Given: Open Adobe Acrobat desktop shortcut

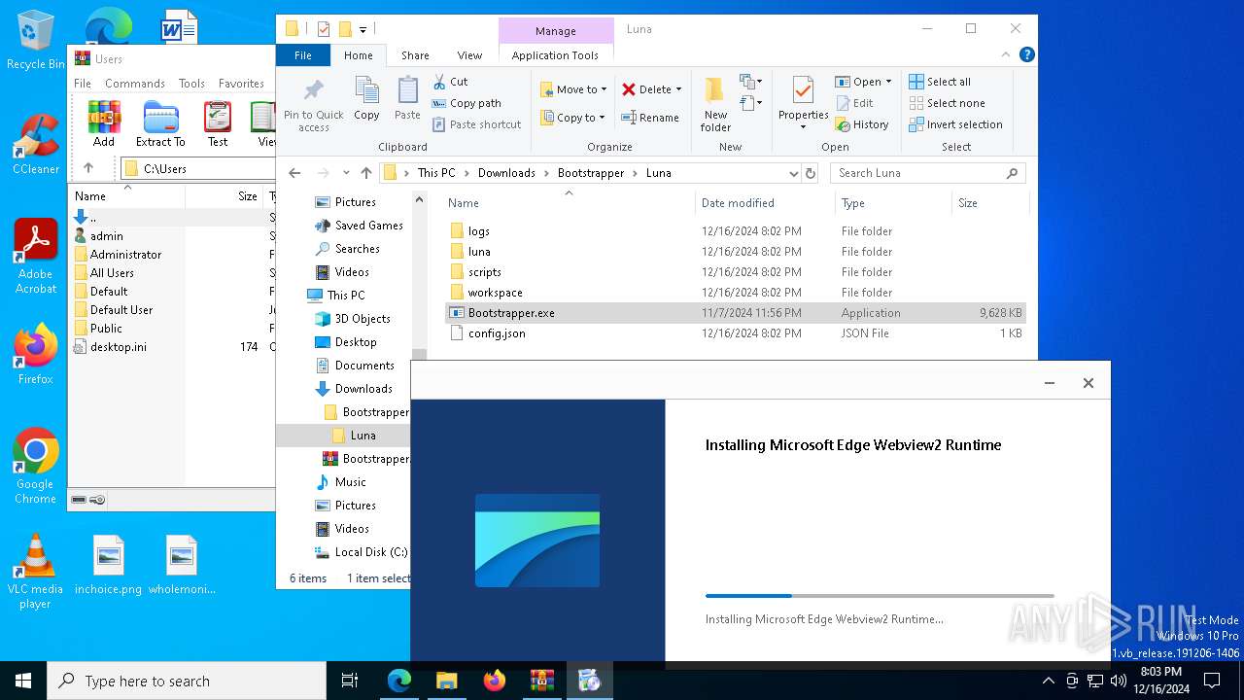Looking at the screenshot, I should [36, 256].
